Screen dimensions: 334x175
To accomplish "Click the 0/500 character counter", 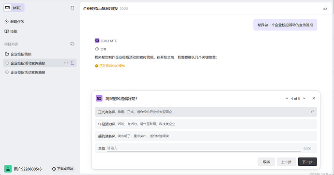I will point(307,148).
